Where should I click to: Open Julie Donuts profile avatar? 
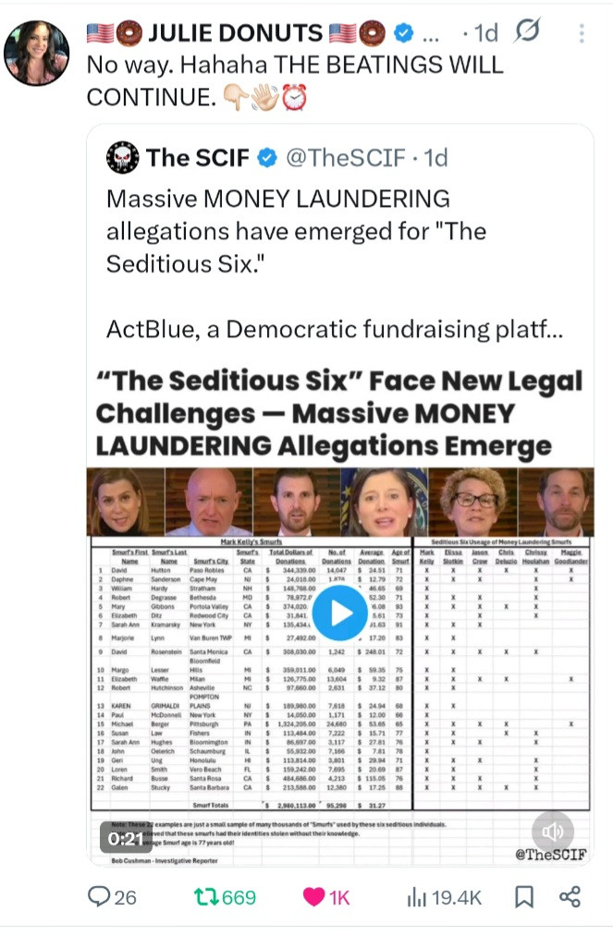(36, 53)
